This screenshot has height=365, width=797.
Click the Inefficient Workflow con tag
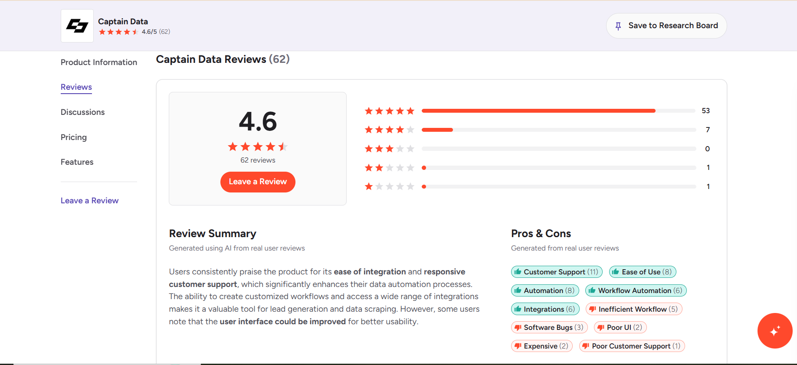(634, 309)
